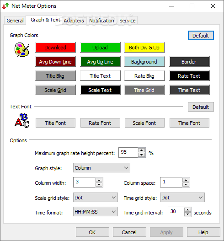Set the Avg Up Line color
The height and width of the screenshot is (241, 224).
coord(100,62)
